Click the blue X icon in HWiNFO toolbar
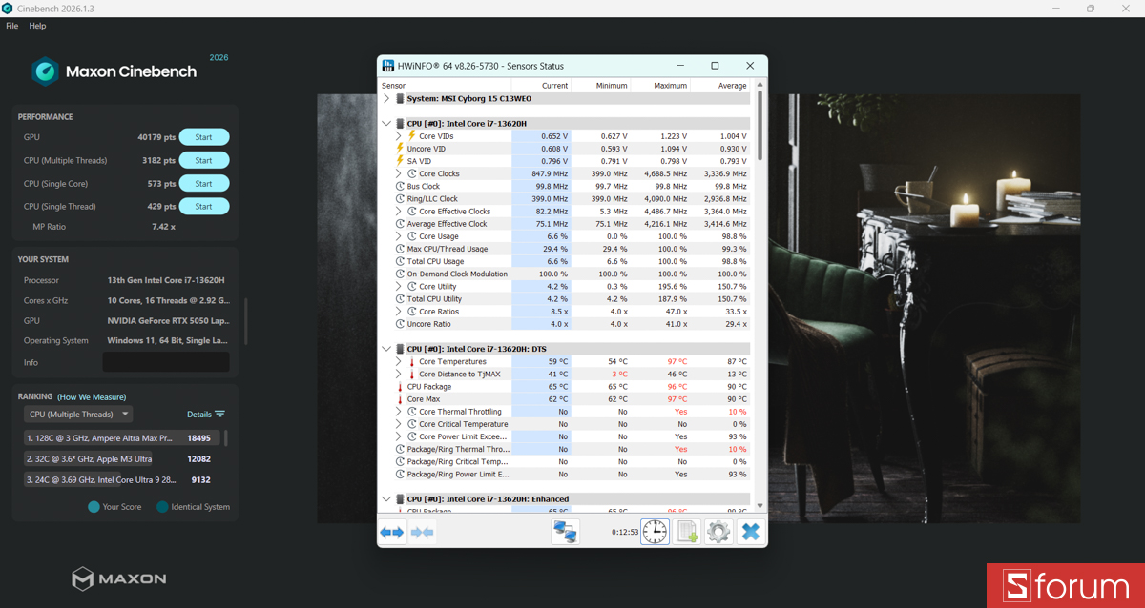The height and width of the screenshot is (608, 1145). tap(751, 532)
